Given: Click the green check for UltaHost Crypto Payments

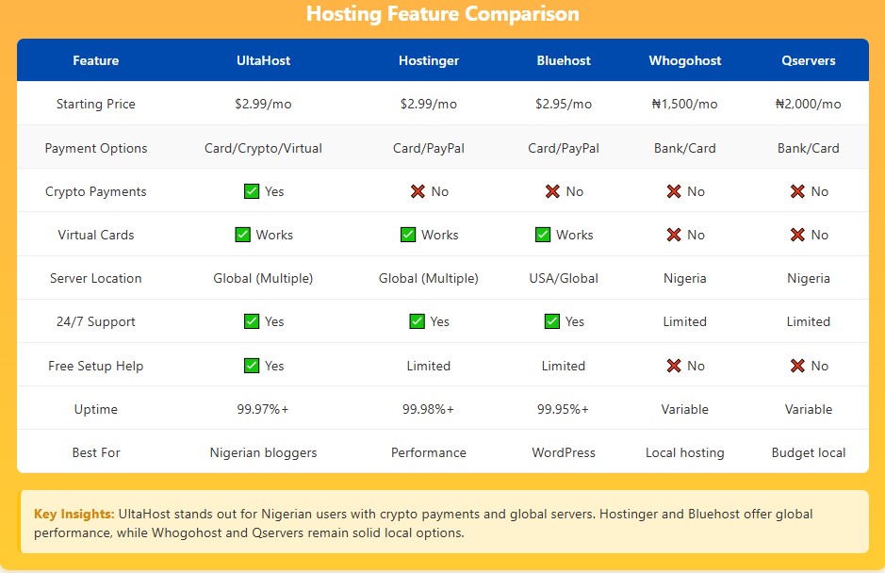Looking at the screenshot, I should pyautogui.click(x=252, y=191).
